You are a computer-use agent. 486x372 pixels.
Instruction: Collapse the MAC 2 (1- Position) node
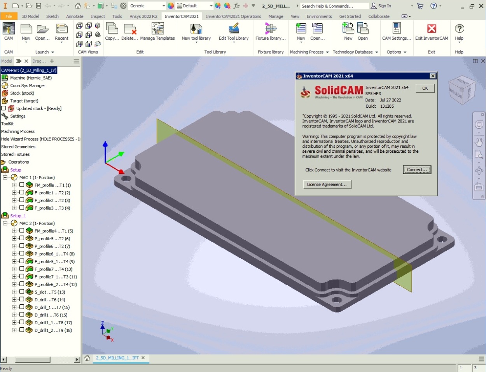coord(5,224)
